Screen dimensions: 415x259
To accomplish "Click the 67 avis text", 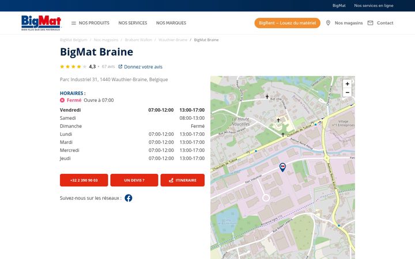I will click(x=108, y=67).
